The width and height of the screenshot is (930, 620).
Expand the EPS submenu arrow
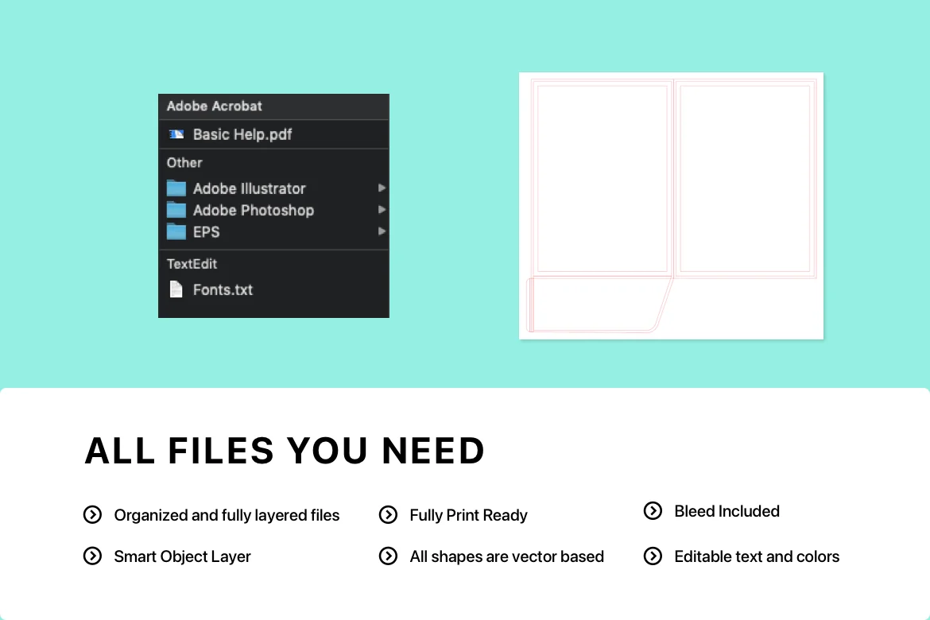[x=382, y=231]
